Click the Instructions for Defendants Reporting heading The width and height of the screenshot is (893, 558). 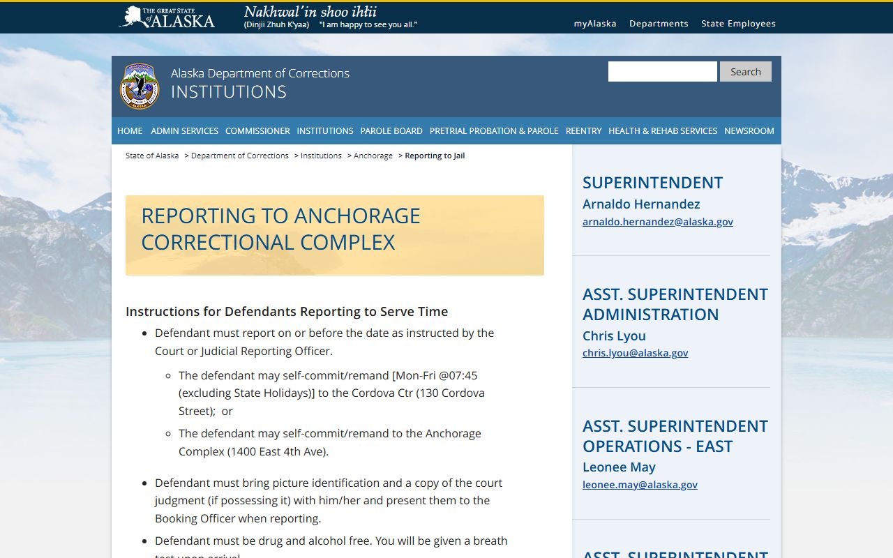point(287,312)
